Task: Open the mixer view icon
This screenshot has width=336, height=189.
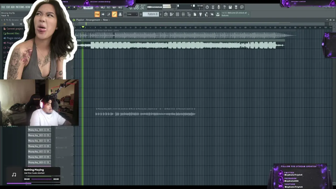Action: 183,14
